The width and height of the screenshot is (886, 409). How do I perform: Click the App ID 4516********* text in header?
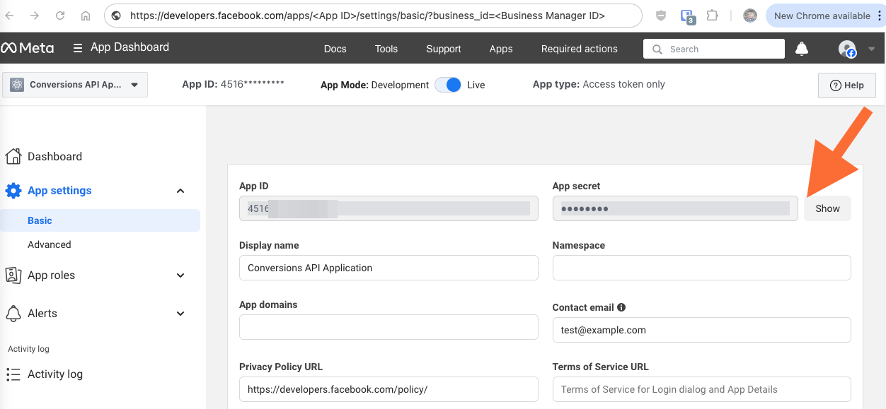[x=233, y=84]
